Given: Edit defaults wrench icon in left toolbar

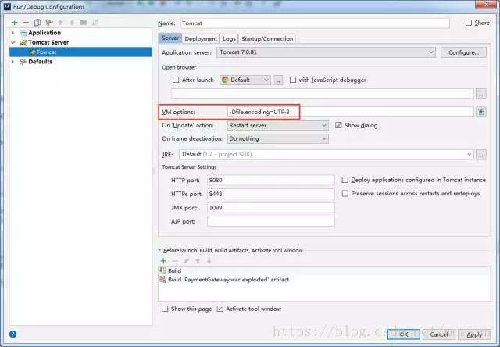Looking at the screenshot, I should click(x=48, y=23).
